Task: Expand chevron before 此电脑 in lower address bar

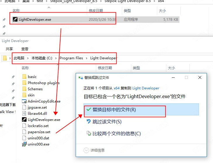Action: 10,58
